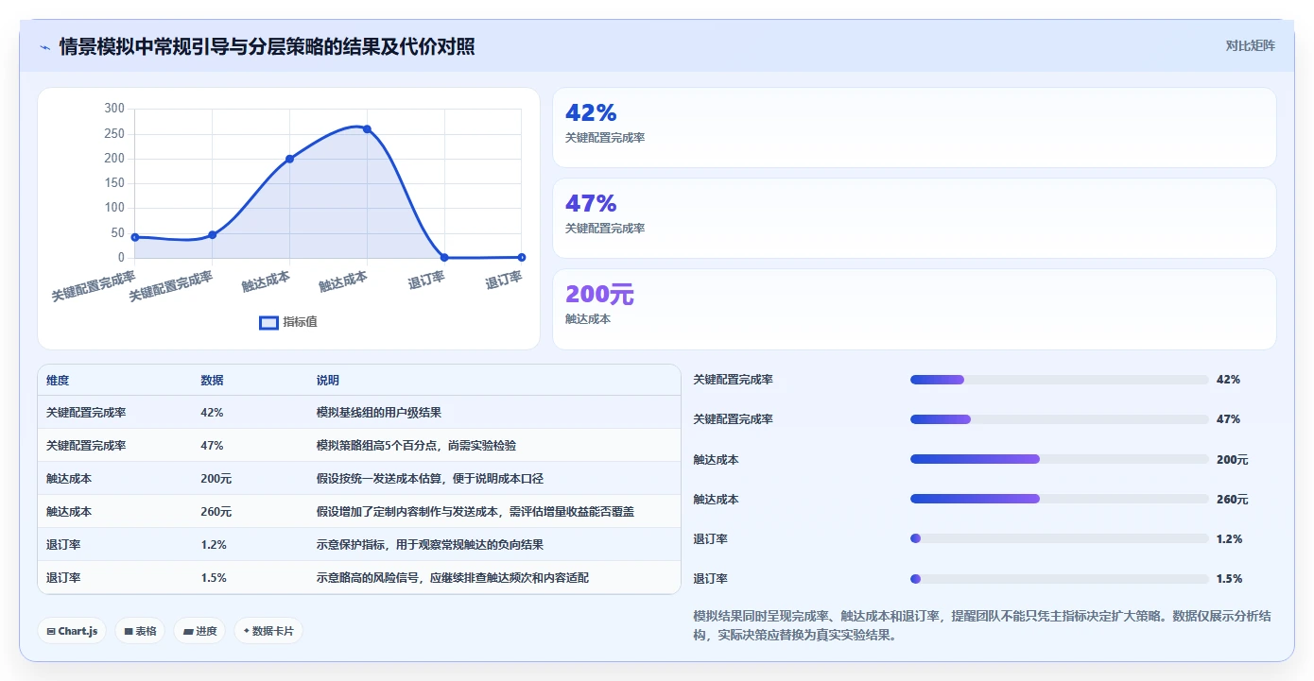Screen dimensions: 1314x681
Task: Click table cell 模拟策略组高5个百分点，尚需实验检验
Action: [x=416, y=446]
